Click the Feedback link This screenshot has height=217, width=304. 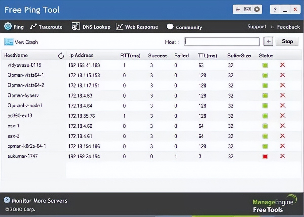pos(288,27)
